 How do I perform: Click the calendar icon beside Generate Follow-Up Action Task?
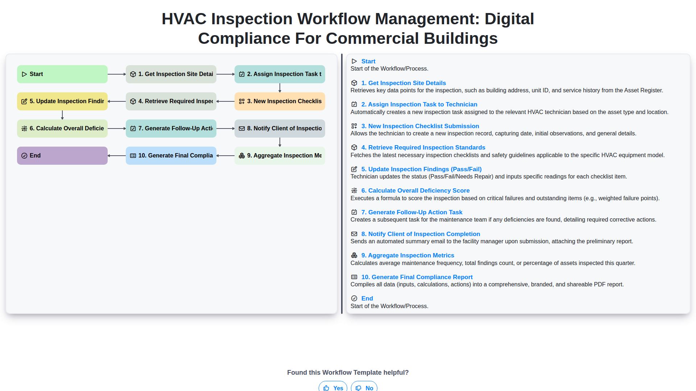[x=354, y=212]
